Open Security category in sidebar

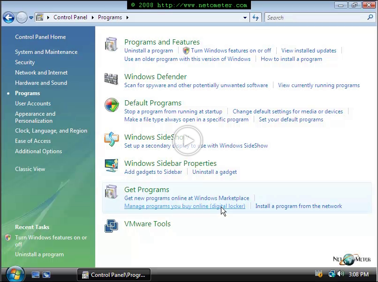[x=25, y=62]
